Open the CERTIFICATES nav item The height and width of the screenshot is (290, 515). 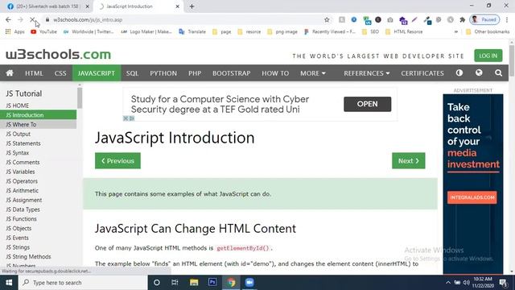point(422,73)
